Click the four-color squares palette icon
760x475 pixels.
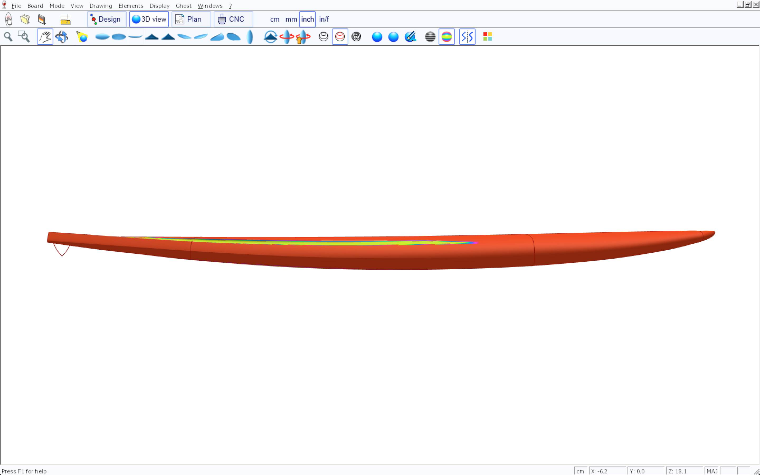click(x=487, y=37)
